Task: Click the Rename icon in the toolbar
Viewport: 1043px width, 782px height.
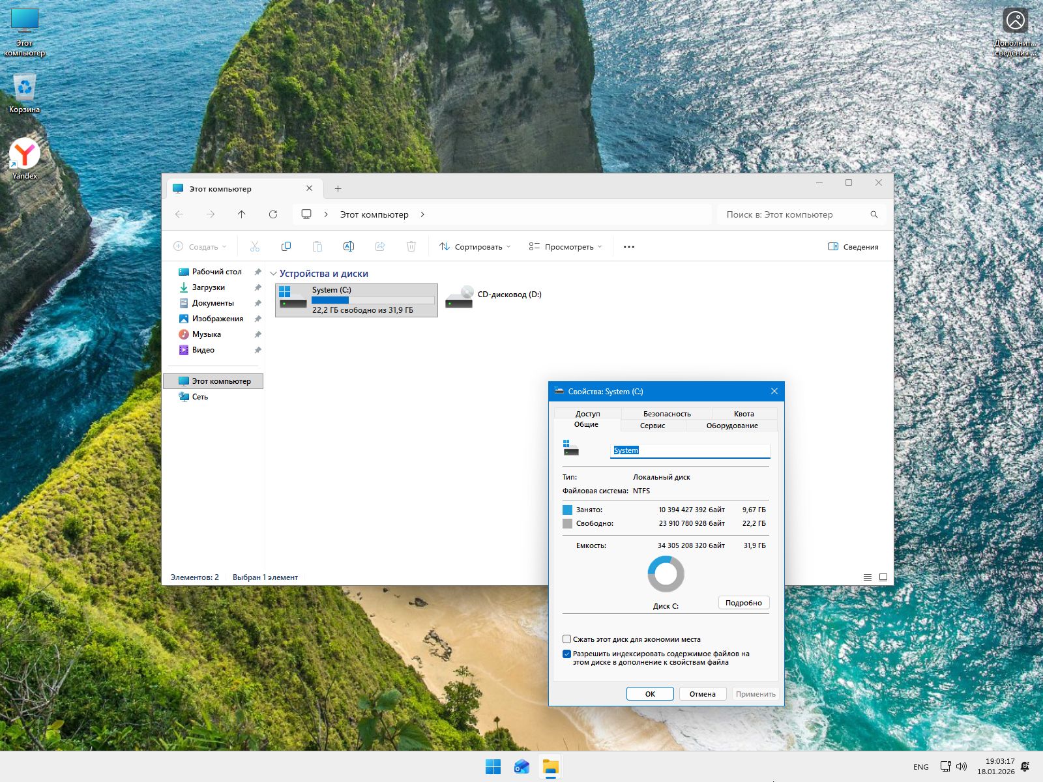Action: (x=348, y=246)
